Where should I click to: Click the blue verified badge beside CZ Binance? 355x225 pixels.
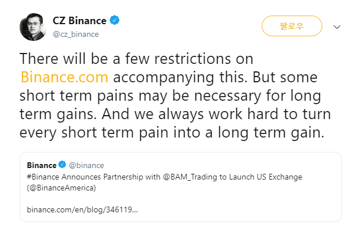coord(114,20)
